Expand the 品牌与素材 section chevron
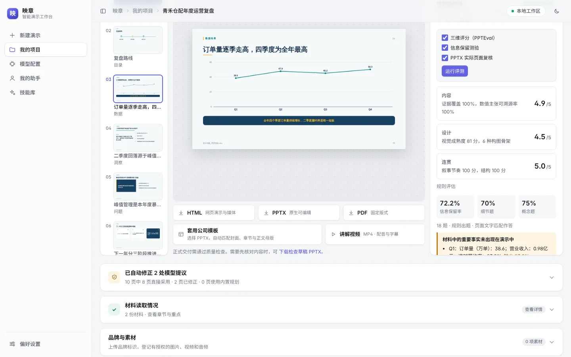 (x=552, y=342)
